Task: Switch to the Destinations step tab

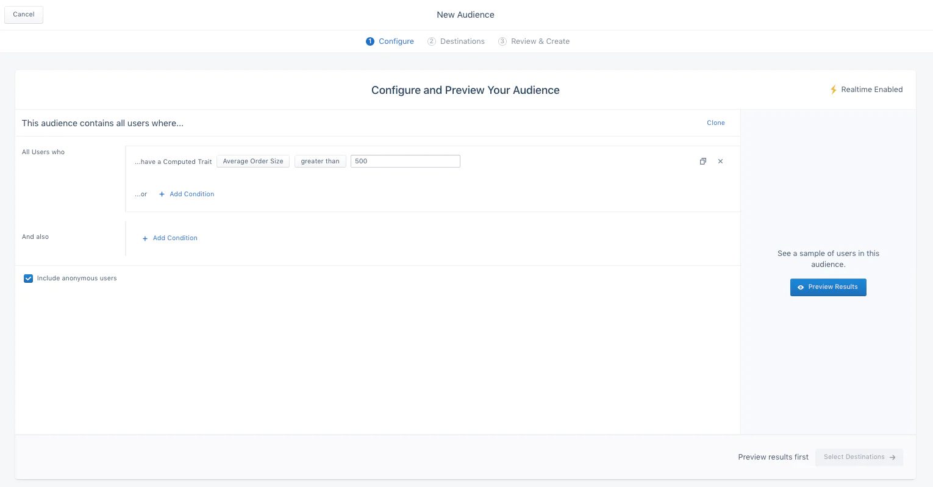Action: (x=462, y=41)
